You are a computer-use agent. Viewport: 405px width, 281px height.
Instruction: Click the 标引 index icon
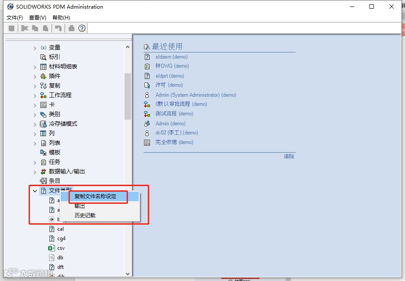click(x=43, y=57)
